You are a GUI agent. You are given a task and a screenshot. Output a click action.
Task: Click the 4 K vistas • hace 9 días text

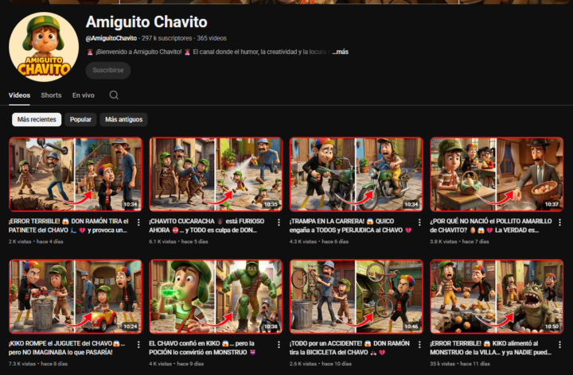pos(176,363)
